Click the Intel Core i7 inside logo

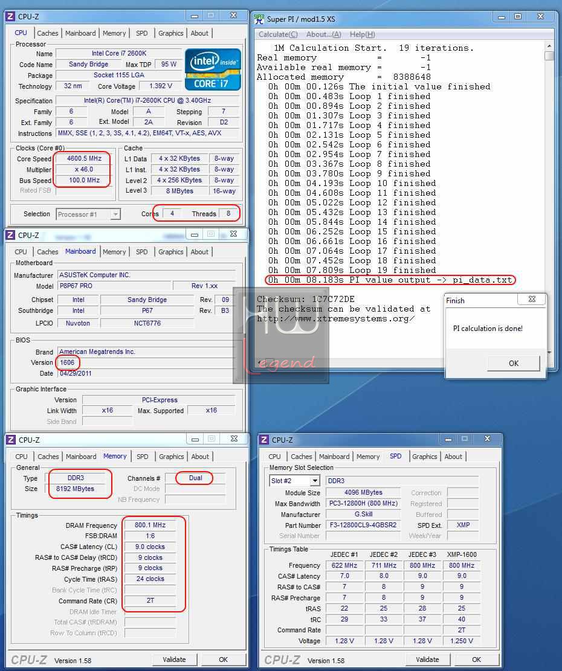tap(213, 69)
